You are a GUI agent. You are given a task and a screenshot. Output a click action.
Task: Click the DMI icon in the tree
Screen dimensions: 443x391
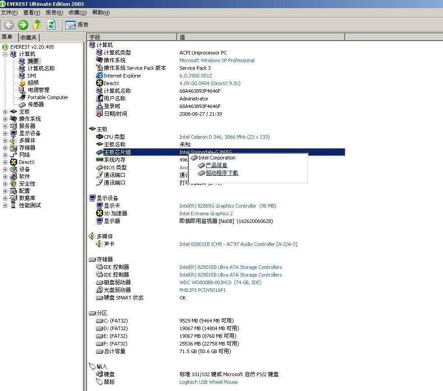[x=22, y=75]
